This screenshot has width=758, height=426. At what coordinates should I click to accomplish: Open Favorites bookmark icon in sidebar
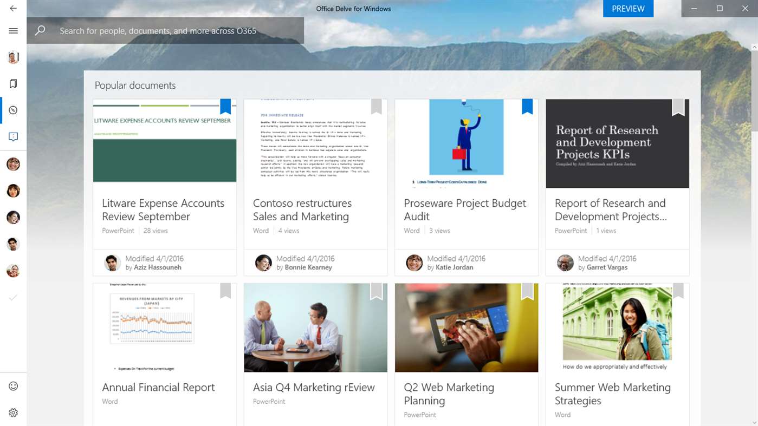(13, 83)
